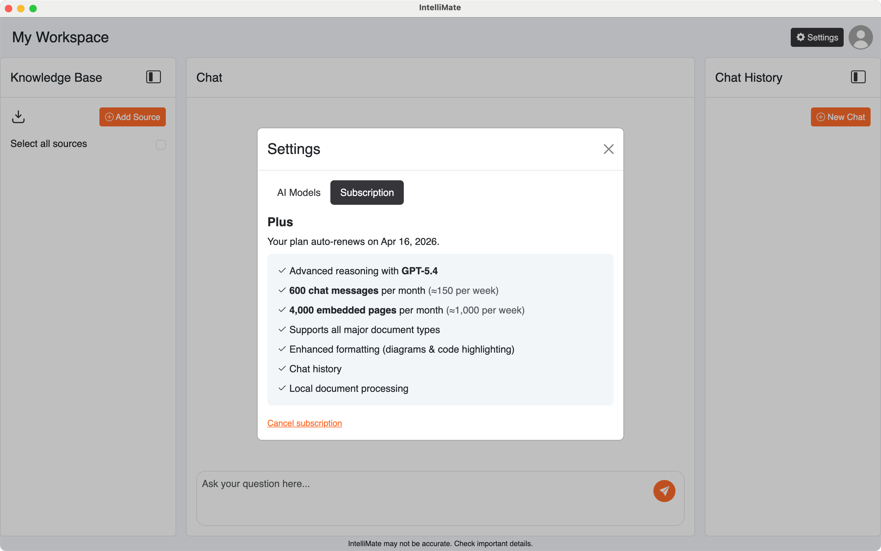Viewport: 881px width, 551px height.
Task: Click the download sources icon in Knowledge Base
Action: click(18, 117)
